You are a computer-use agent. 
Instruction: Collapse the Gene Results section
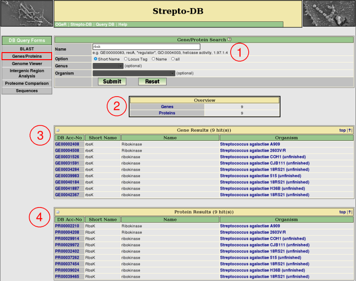coord(58,130)
